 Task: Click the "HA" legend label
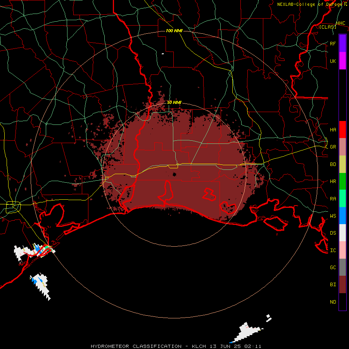click(333, 130)
